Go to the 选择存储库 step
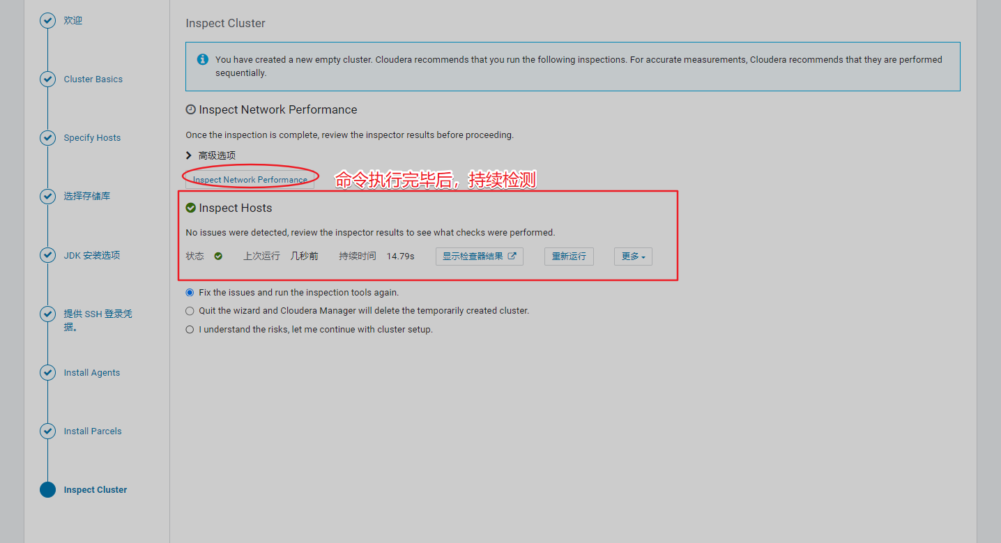The image size is (1001, 543). click(87, 197)
